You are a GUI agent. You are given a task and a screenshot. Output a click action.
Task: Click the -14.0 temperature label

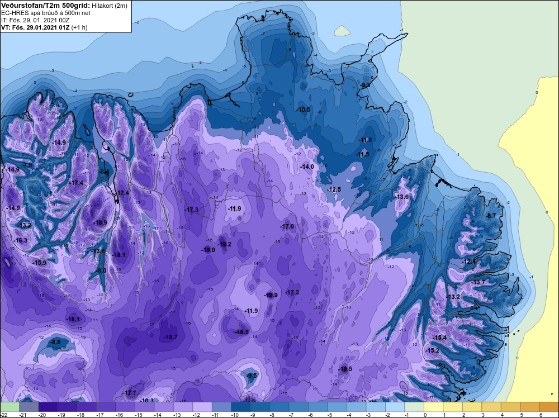point(306,167)
